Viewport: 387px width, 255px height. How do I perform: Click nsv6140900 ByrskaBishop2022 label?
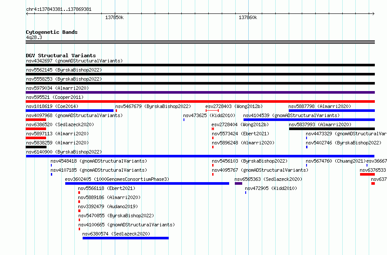coord(64,152)
